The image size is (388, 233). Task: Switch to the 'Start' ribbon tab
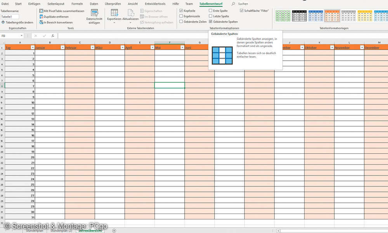(19, 3)
